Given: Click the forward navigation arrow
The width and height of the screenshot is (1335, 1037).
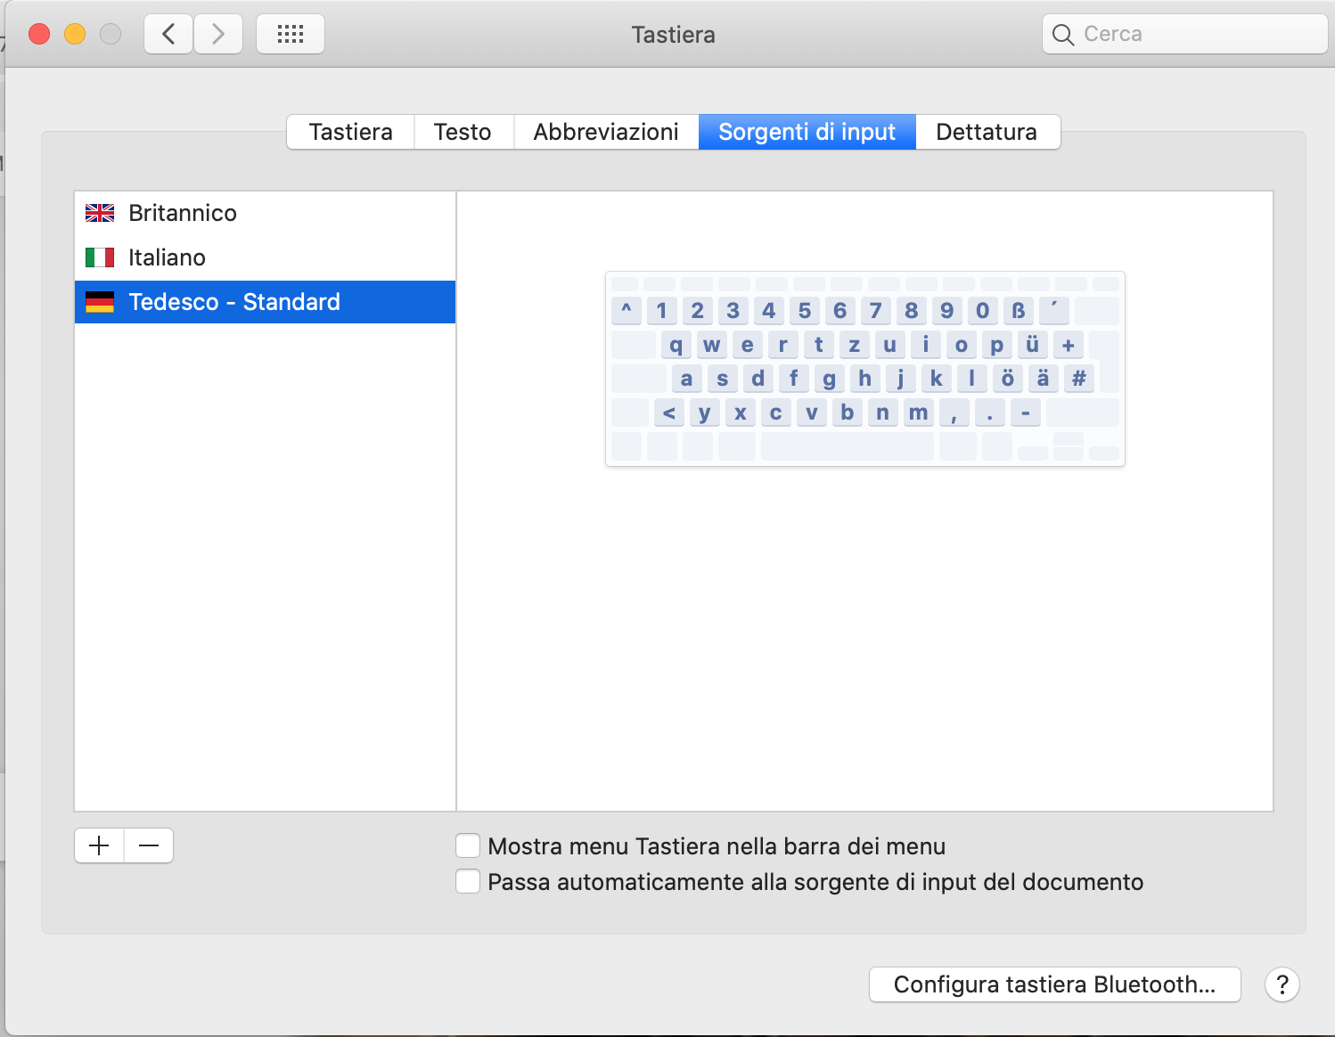Looking at the screenshot, I should [218, 35].
